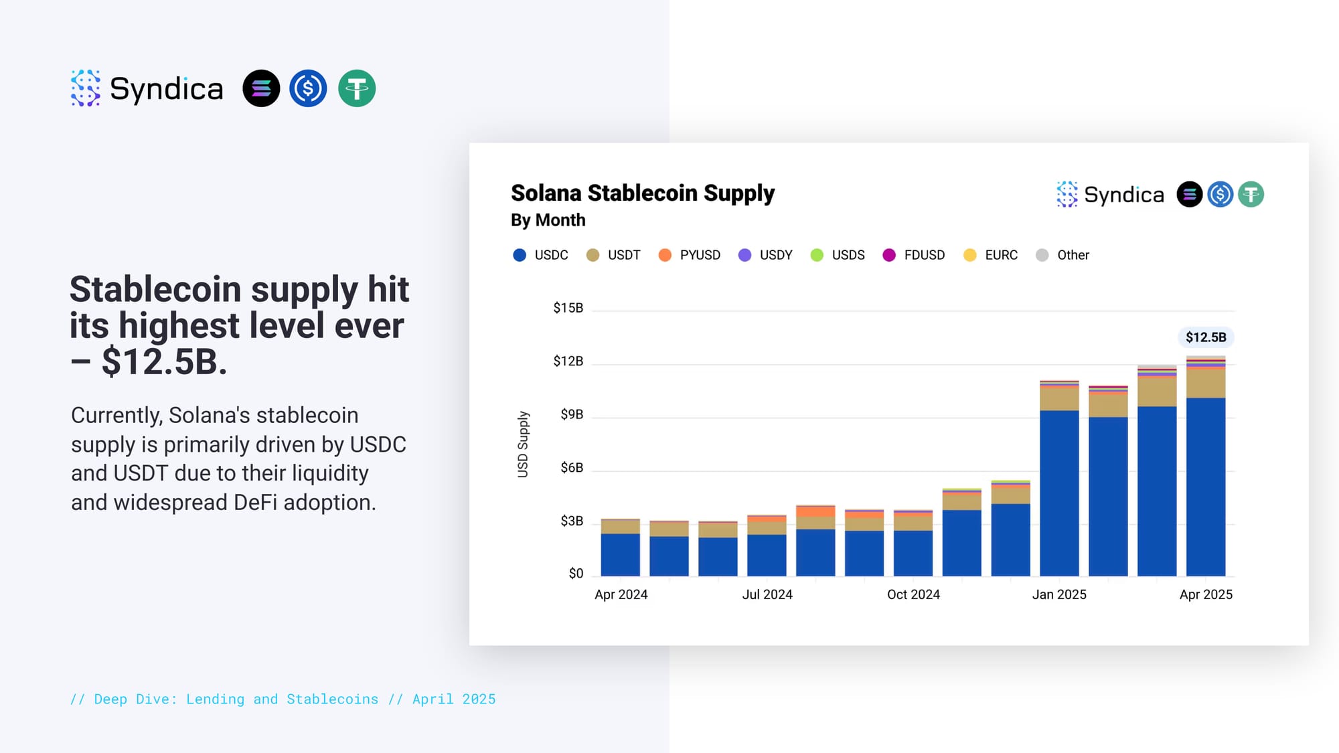The height and width of the screenshot is (753, 1339).
Task: Click the small USDC icon in chart header
Action: coord(1220,195)
